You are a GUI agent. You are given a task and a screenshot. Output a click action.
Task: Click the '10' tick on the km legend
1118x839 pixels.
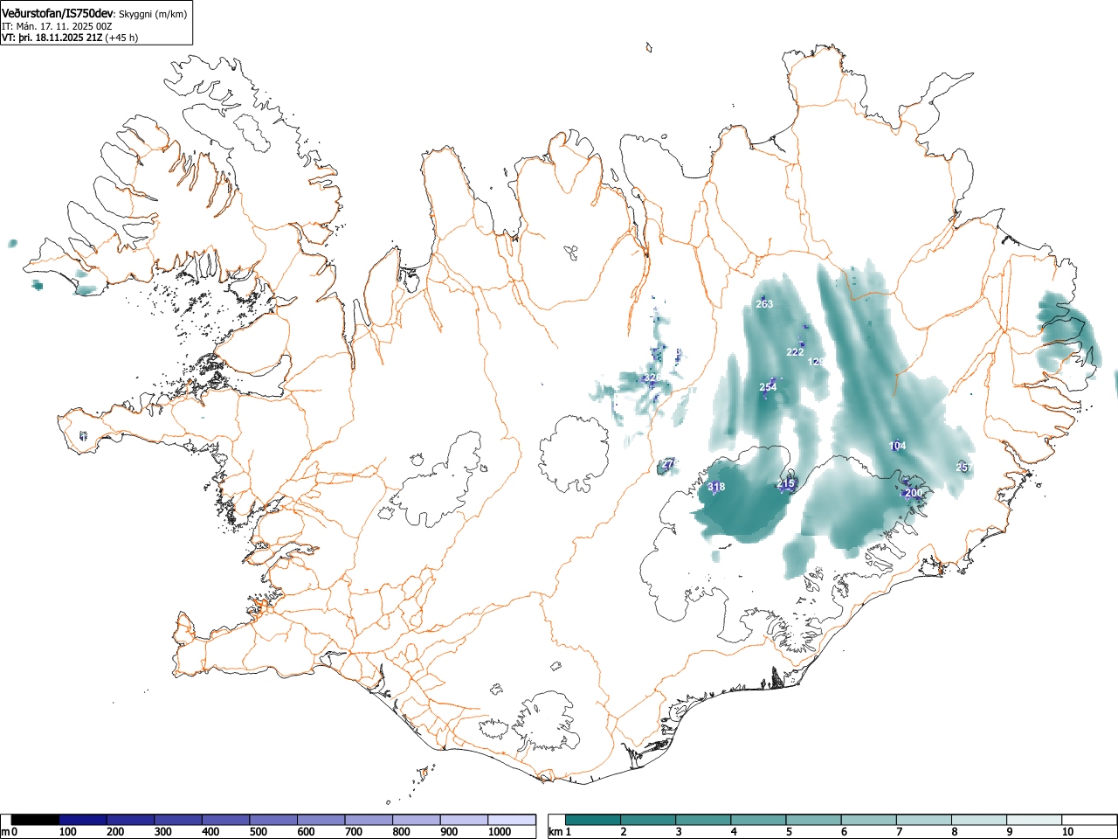[1067, 832]
